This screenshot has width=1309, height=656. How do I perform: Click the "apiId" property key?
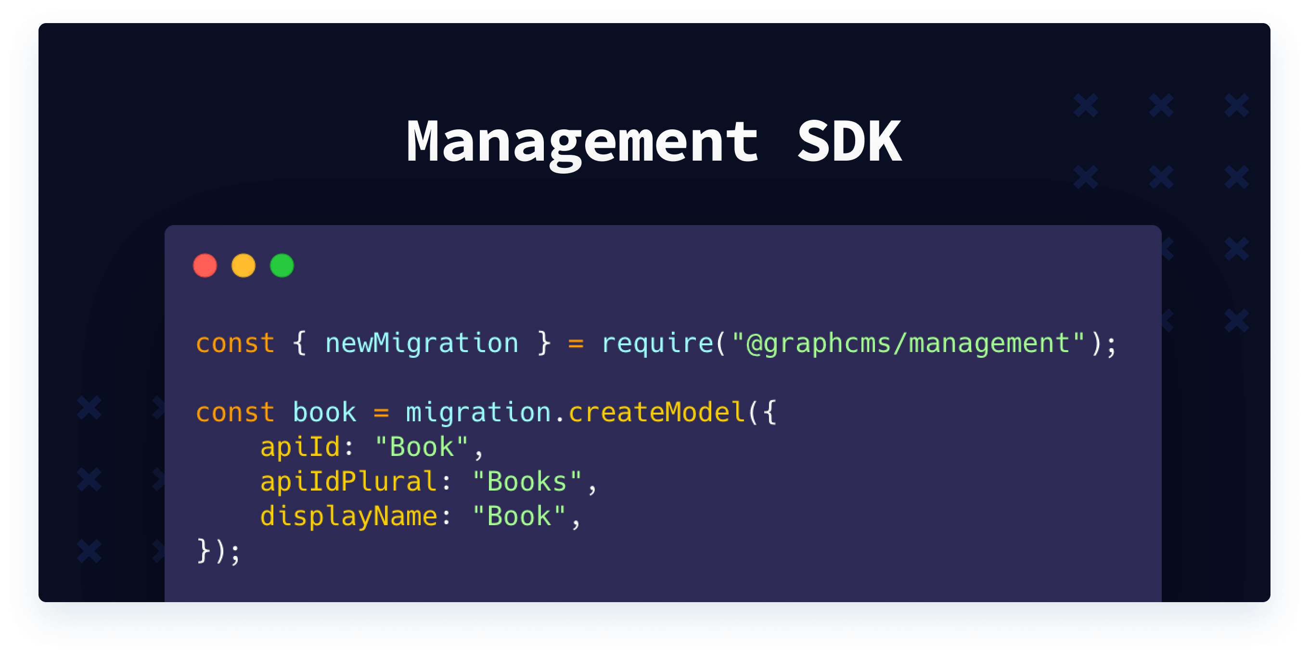tap(300, 448)
